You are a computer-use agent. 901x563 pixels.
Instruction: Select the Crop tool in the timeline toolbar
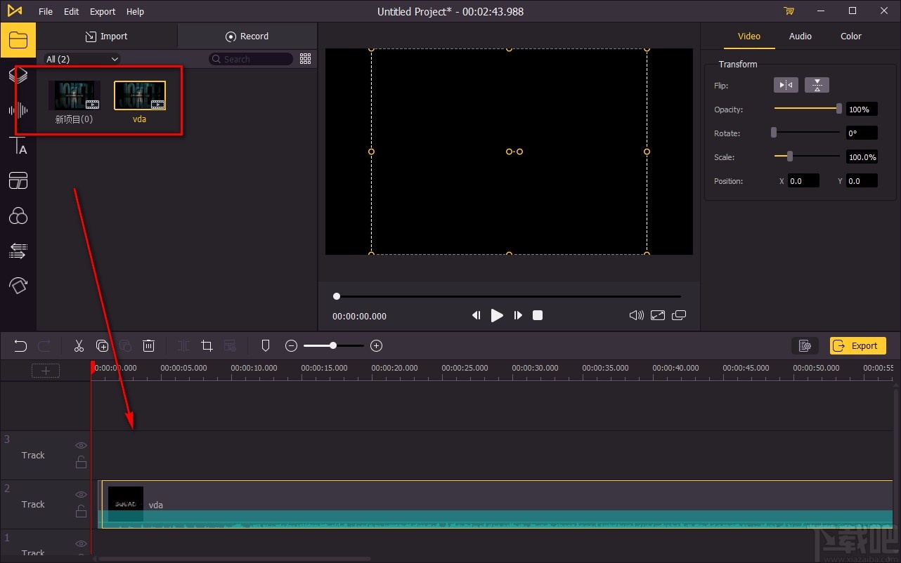click(x=207, y=345)
